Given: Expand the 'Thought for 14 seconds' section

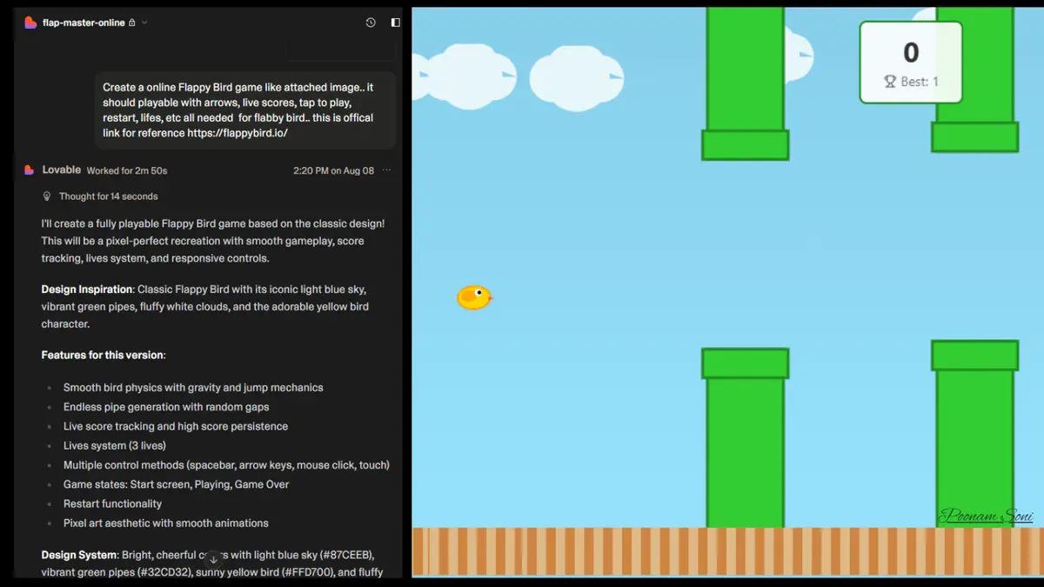Looking at the screenshot, I should [108, 197].
